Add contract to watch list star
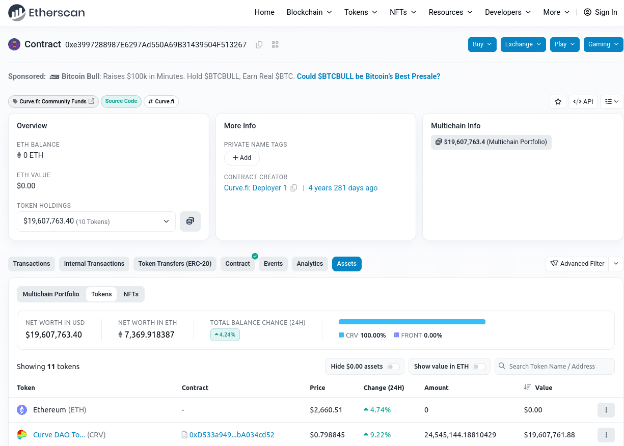 (558, 101)
